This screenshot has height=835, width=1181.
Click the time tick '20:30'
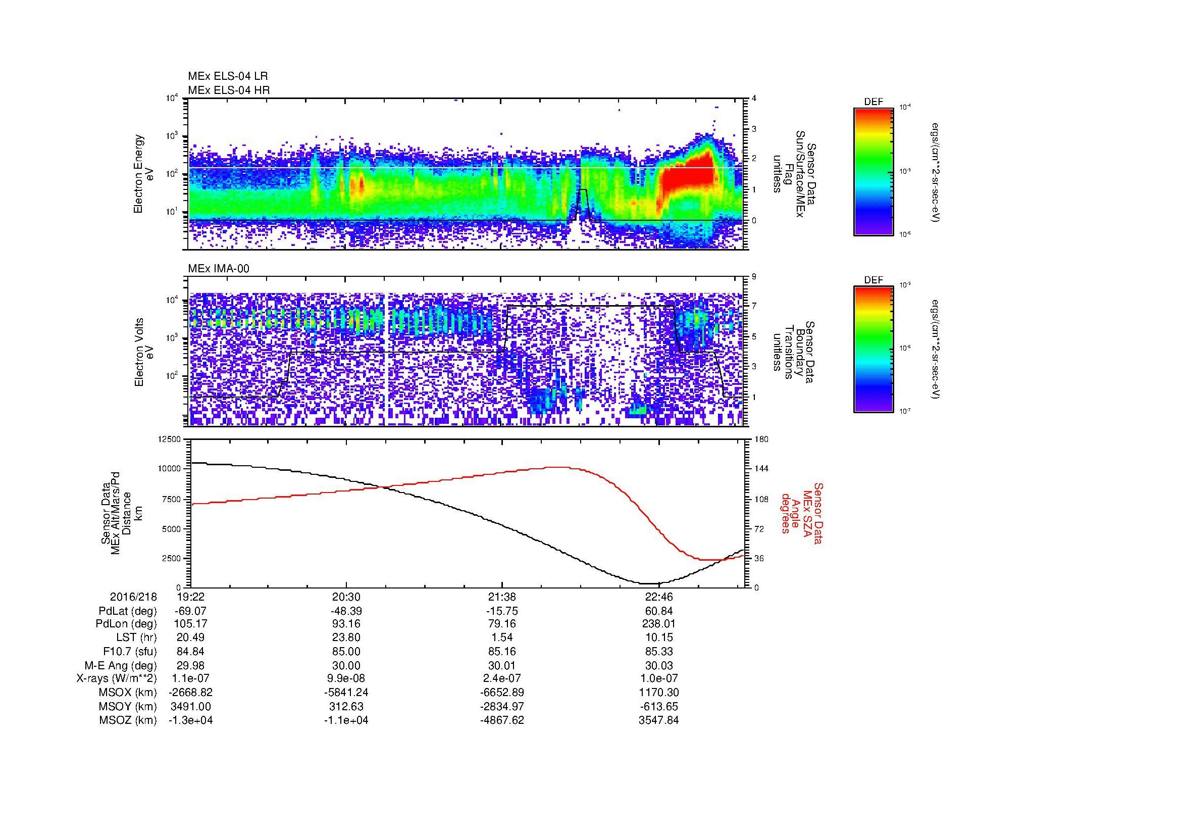coord(346,597)
